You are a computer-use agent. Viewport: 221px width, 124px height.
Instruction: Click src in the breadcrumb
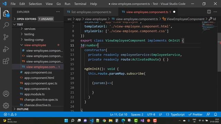(69, 19)
